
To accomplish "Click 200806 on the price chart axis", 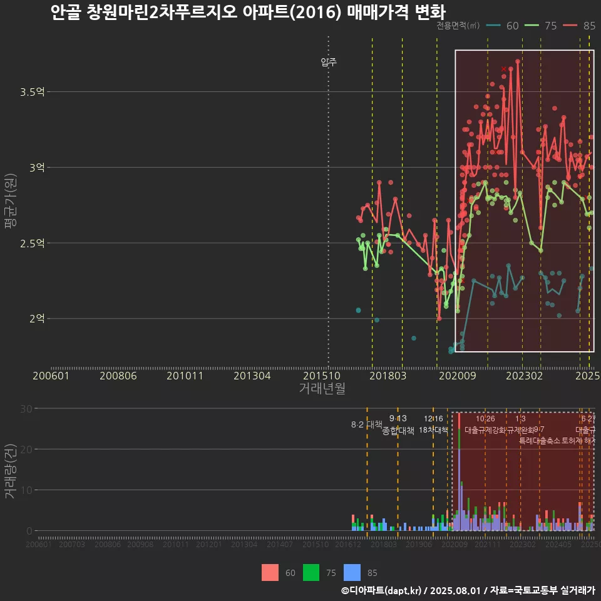I will click(x=118, y=376).
